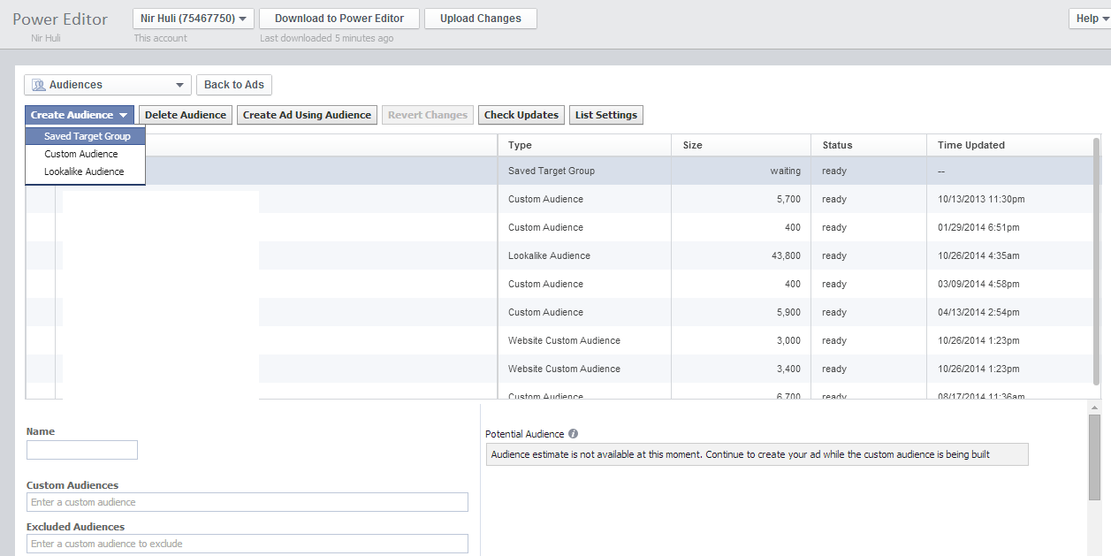Click the size value 3,400
Screen dimensions: 1111x556
[789, 369]
